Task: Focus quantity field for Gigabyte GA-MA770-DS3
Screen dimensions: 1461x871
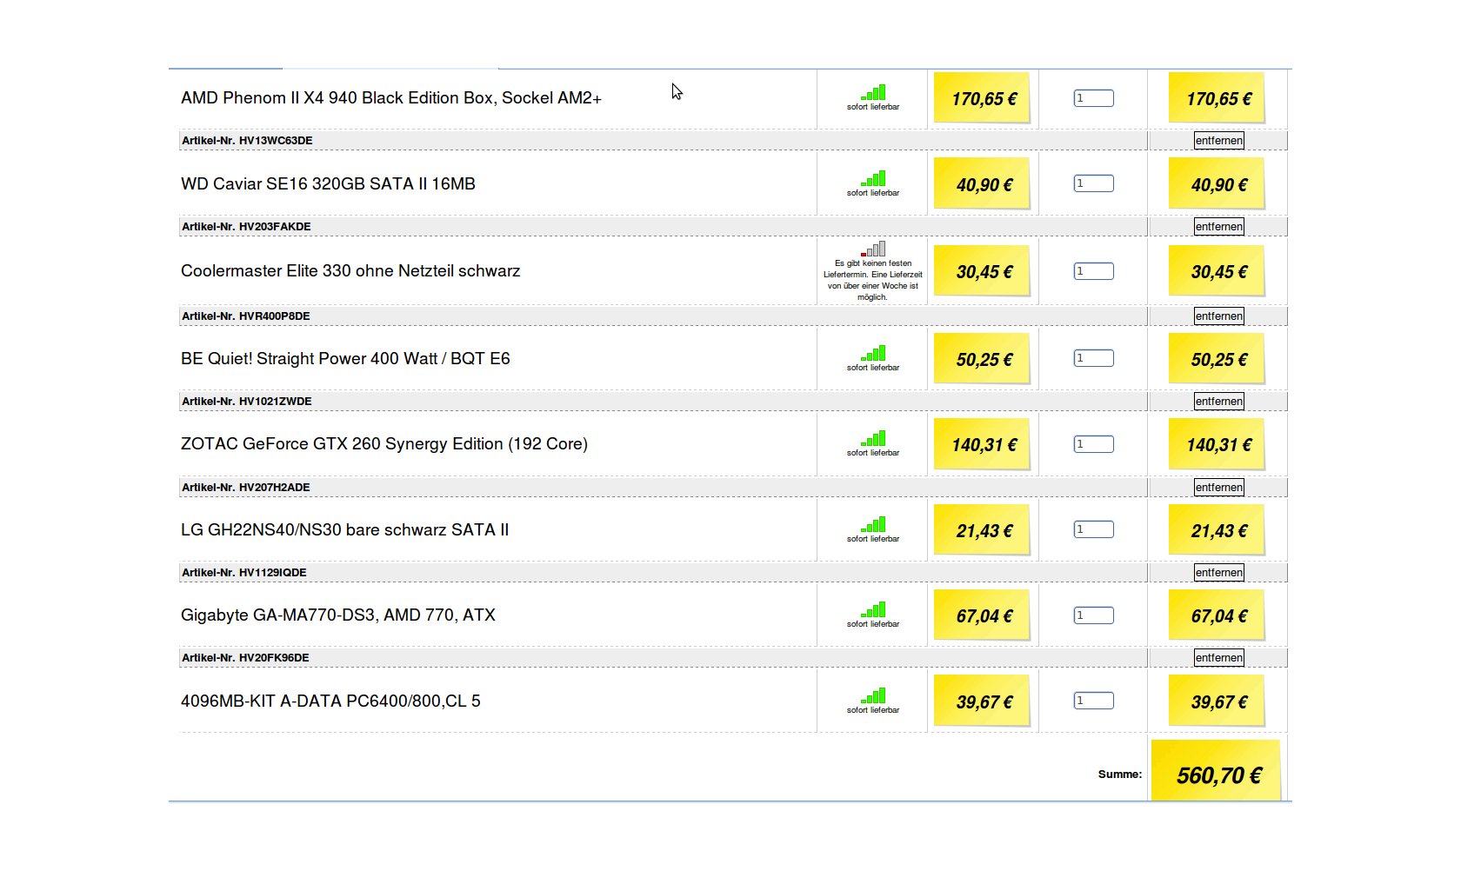Action: pos(1093,615)
